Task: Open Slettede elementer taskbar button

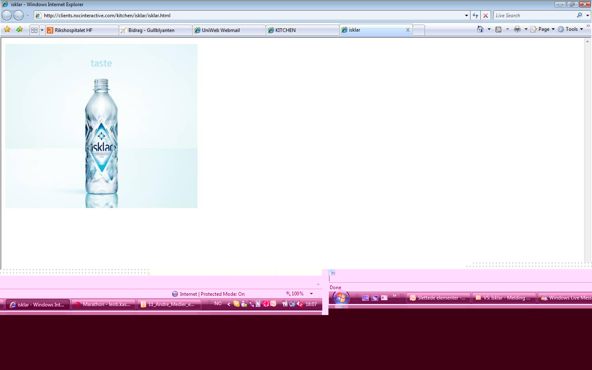Action: point(438,298)
